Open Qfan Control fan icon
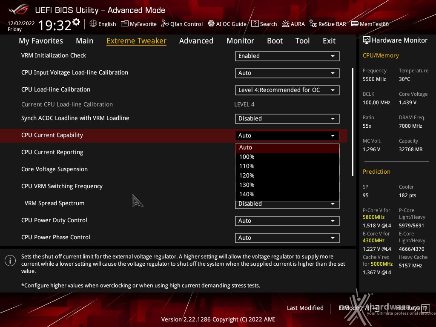This screenshot has width=436, height=327. click(165, 24)
